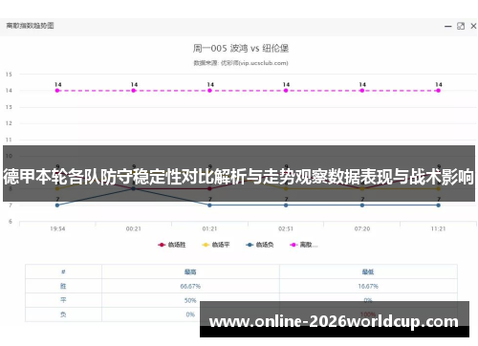Toggle the 临场负 legend series

[260, 245]
